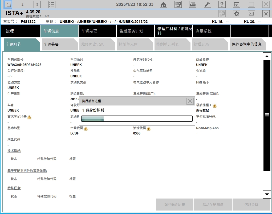
Task: Select session tab 1
Action: pyautogui.click(x=8, y=4)
